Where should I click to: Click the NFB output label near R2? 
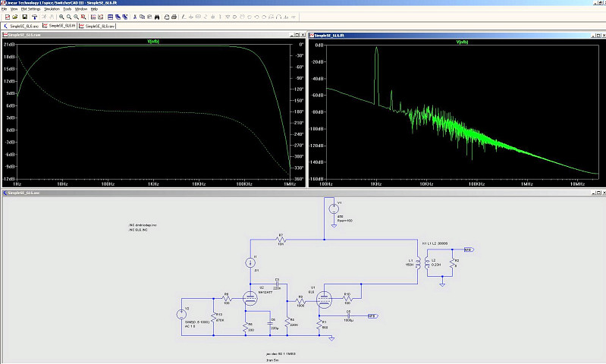click(469, 249)
